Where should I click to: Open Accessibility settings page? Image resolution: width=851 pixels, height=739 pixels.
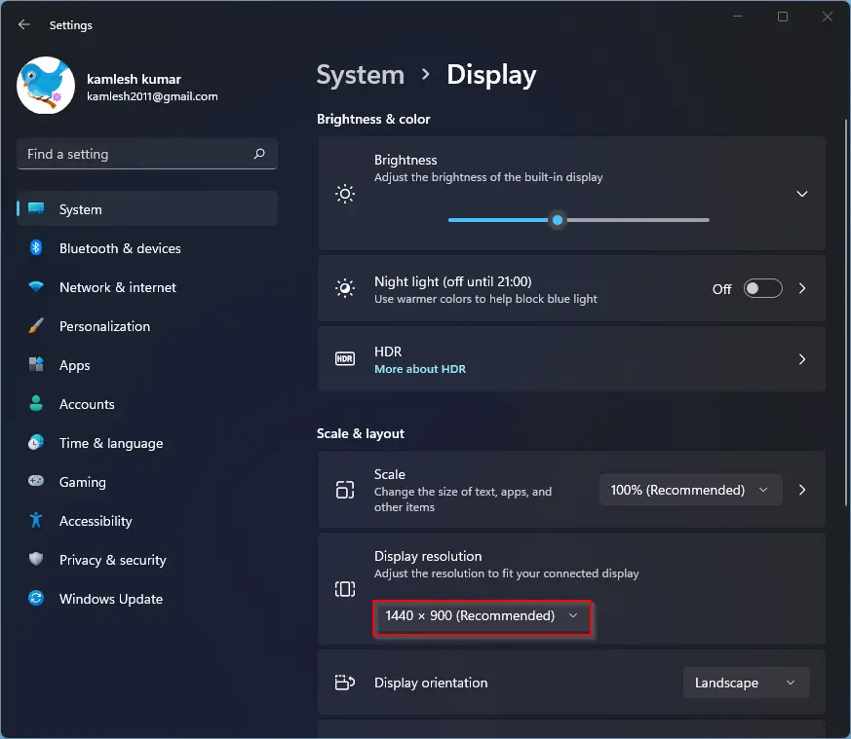tap(147, 521)
